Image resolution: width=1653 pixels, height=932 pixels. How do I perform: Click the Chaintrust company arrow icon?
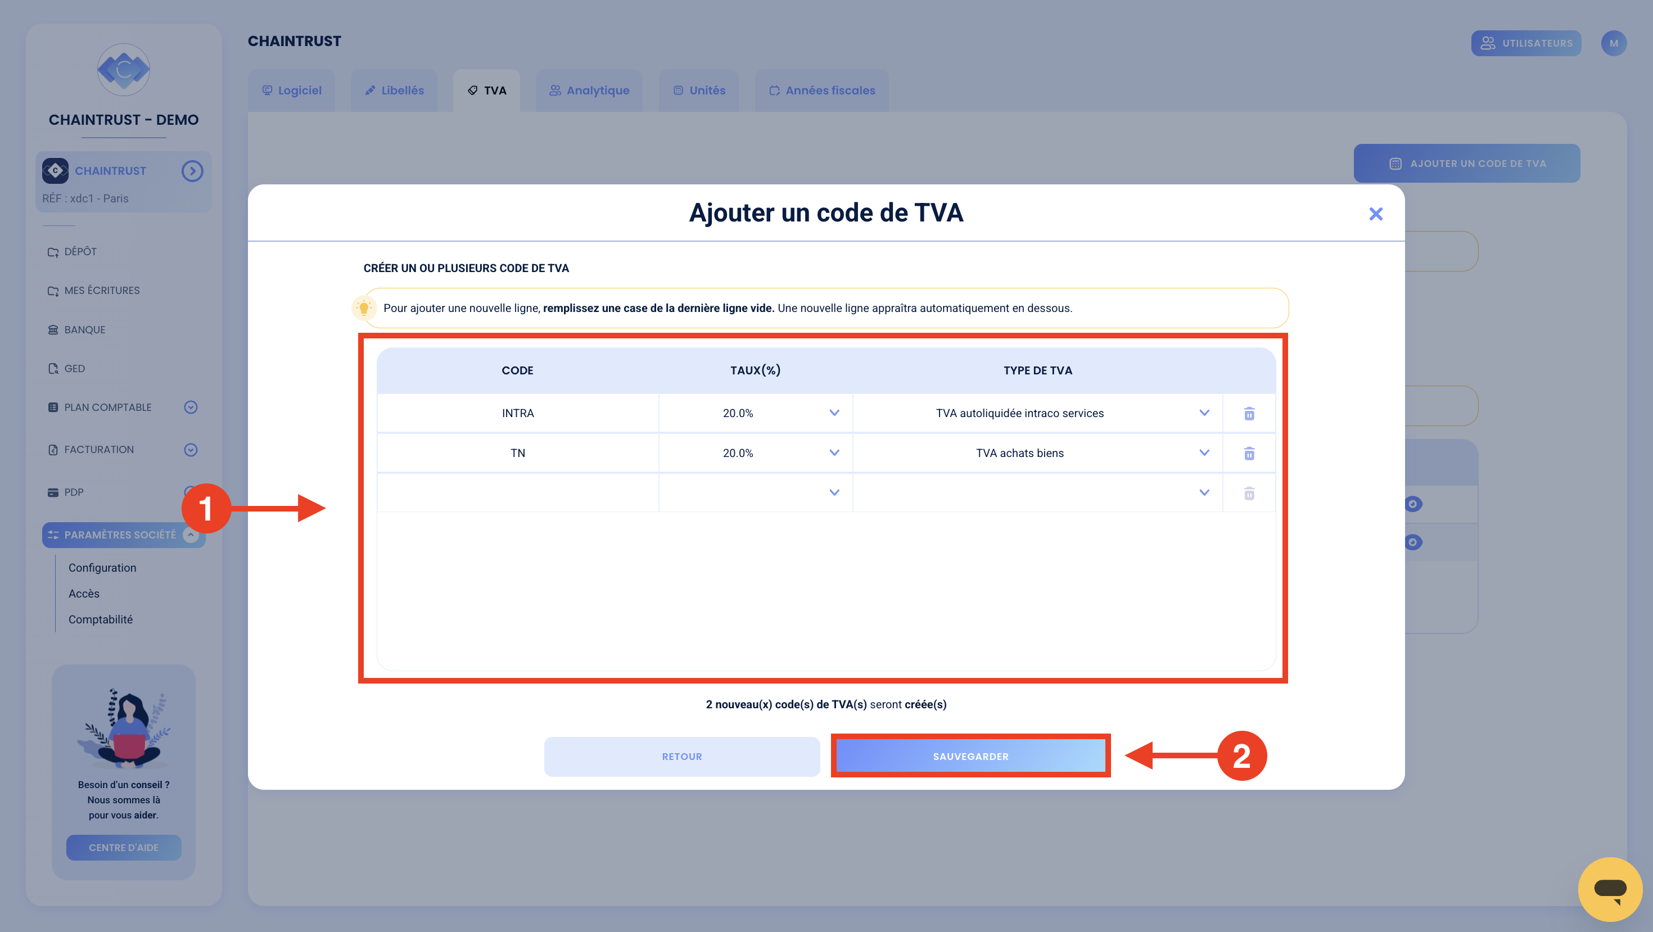pyautogui.click(x=192, y=171)
